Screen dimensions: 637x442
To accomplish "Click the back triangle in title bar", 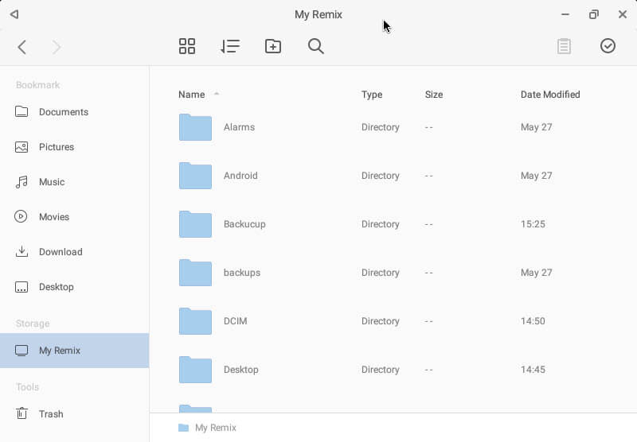I will point(14,14).
